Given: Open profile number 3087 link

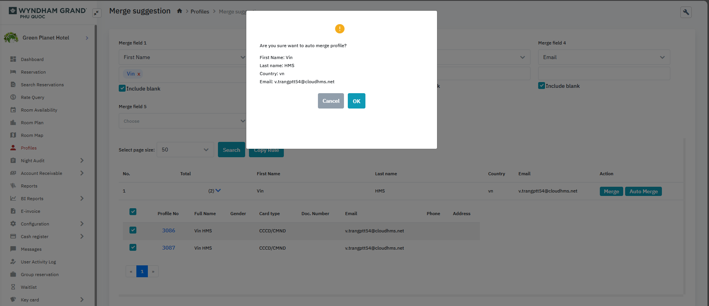Looking at the screenshot, I should [169, 248].
